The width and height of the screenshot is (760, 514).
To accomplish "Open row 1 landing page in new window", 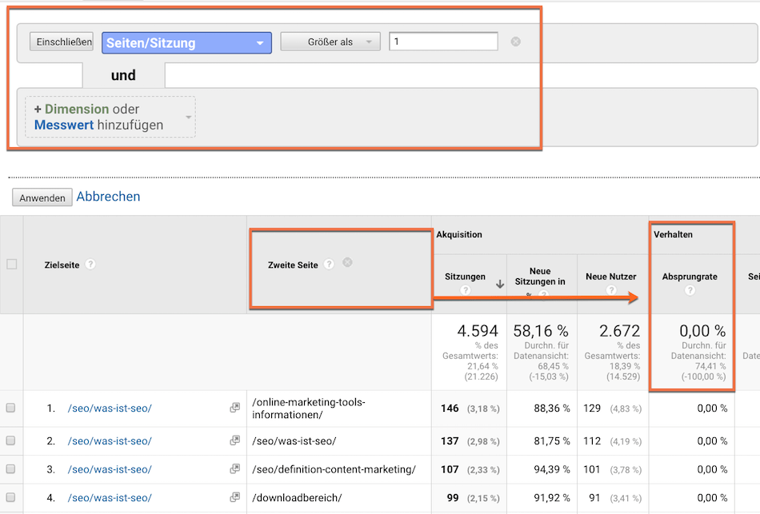I will (x=234, y=408).
